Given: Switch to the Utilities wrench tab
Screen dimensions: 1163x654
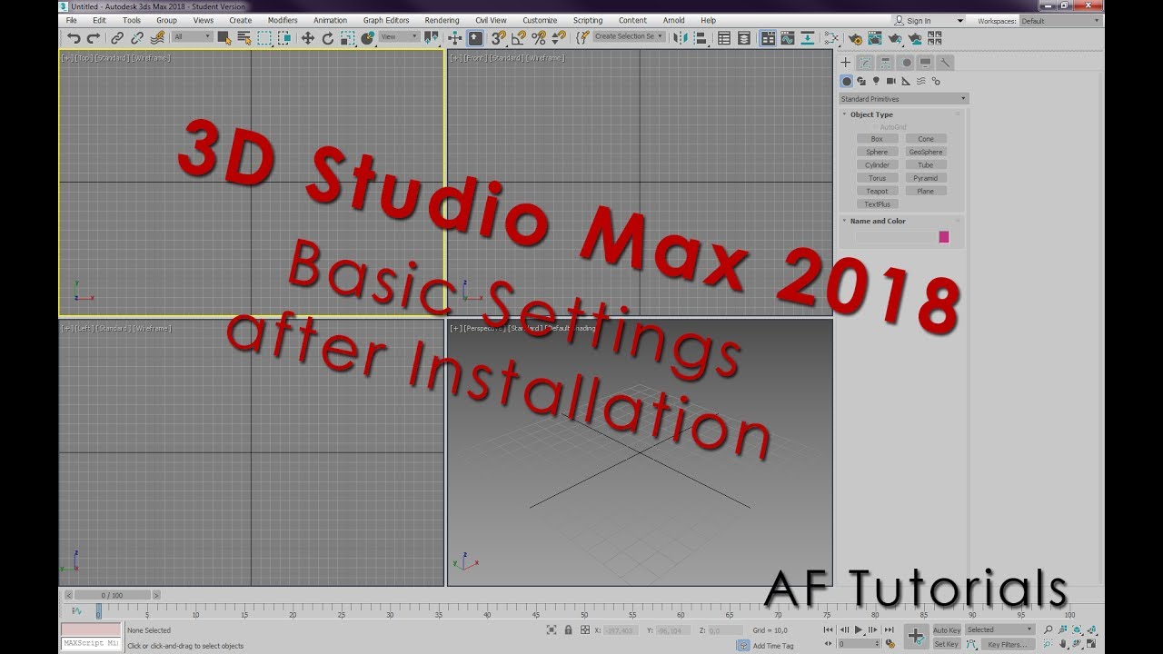Looking at the screenshot, I should pos(946,63).
